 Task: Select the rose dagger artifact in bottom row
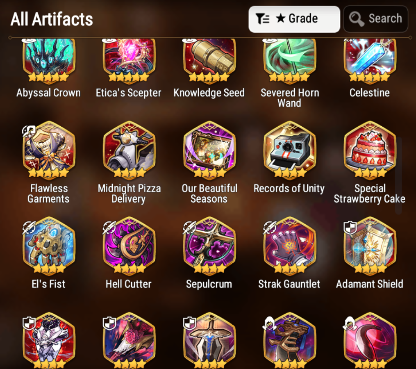(129, 340)
